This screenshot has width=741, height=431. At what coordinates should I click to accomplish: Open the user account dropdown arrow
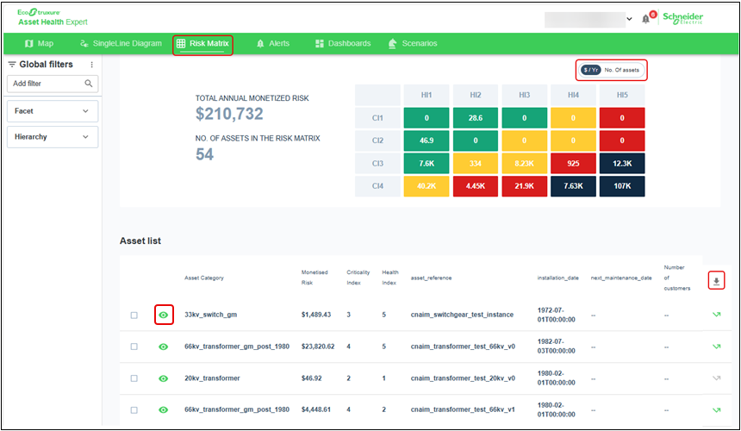pyautogui.click(x=629, y=19)
